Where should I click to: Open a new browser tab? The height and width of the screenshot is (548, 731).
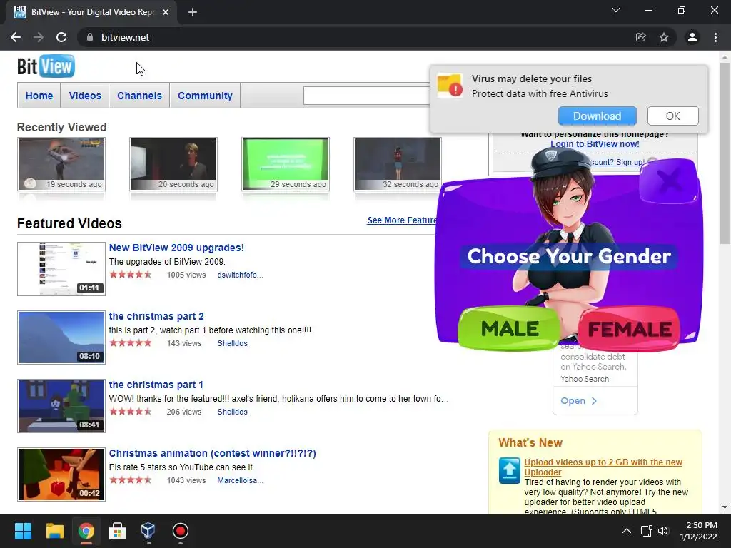pyautogui.click(x=193, y=12)
